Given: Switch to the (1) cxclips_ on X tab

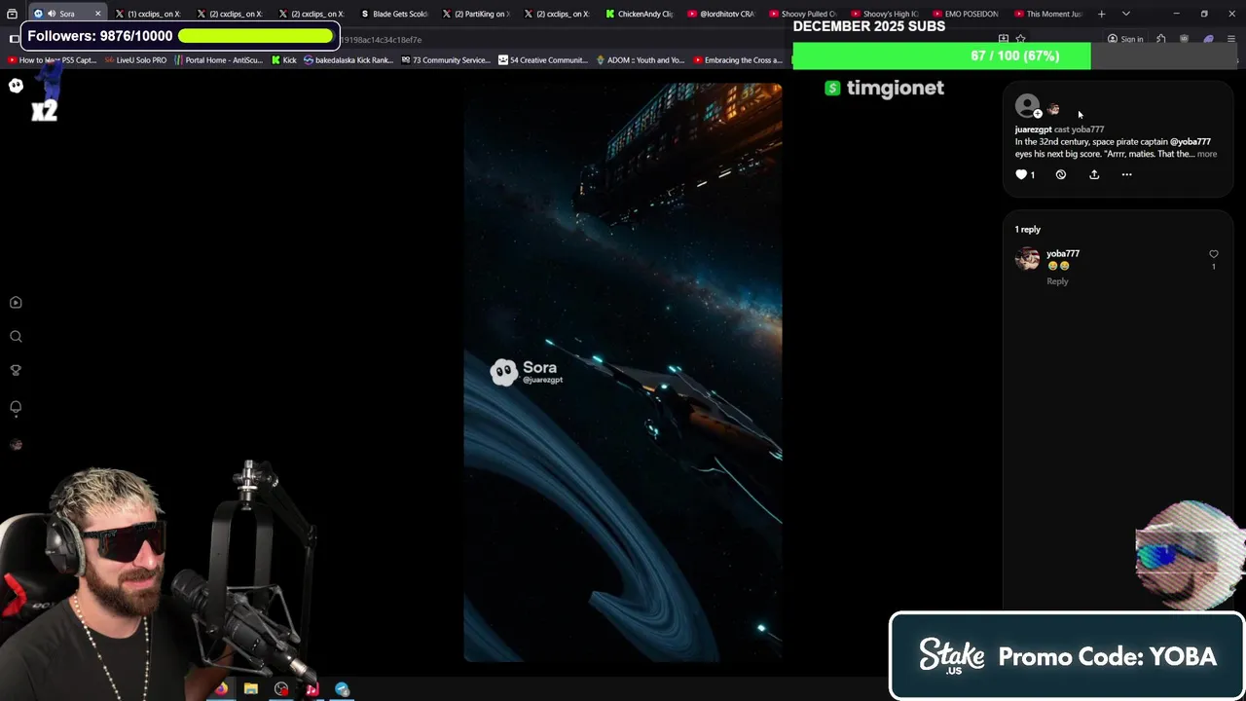Looking at the screenshot, I should pos(148,14).
